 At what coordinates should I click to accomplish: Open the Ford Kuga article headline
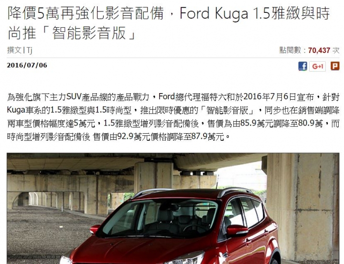click(x=169, y=23)
